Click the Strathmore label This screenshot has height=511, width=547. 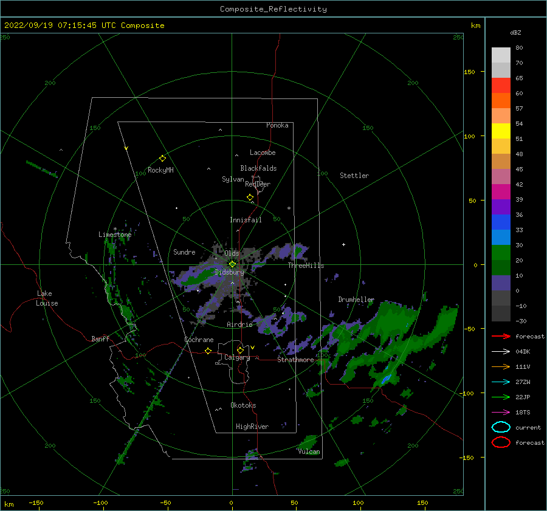point(295,360)
